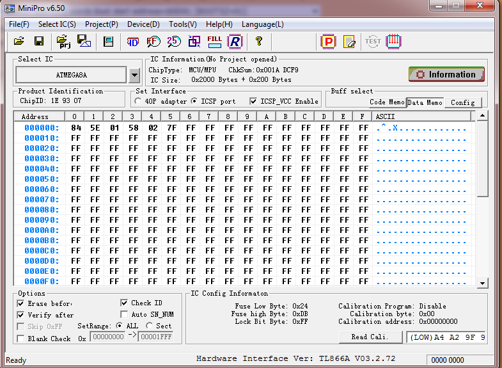Click the TEST toolbar icon

pyautogui.click(x=373, y=42)
